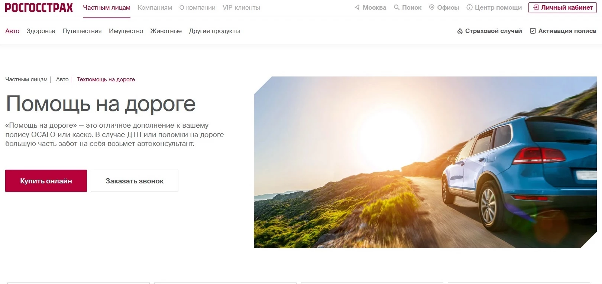Click the map pin icon for Офисы
602x284 pixels.
coord(431,7)
